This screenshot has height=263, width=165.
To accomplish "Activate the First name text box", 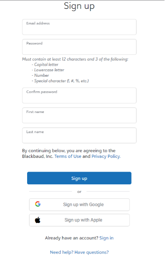I will coord(79,115).
